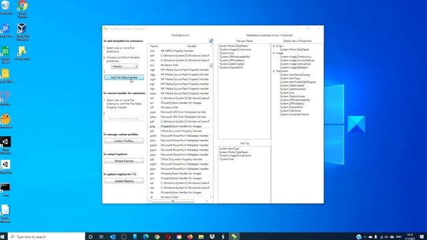Screen dimensions: 427x240
Task: Show hidden system tray icons
Action: tap(365, 237)
